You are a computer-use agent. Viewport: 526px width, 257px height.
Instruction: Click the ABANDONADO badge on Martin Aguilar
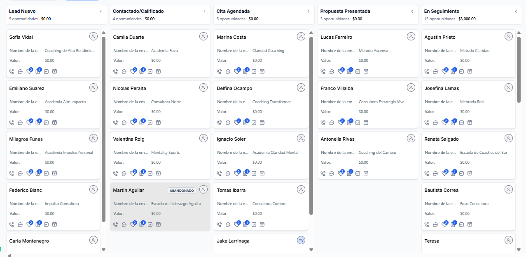click(182, 191)
